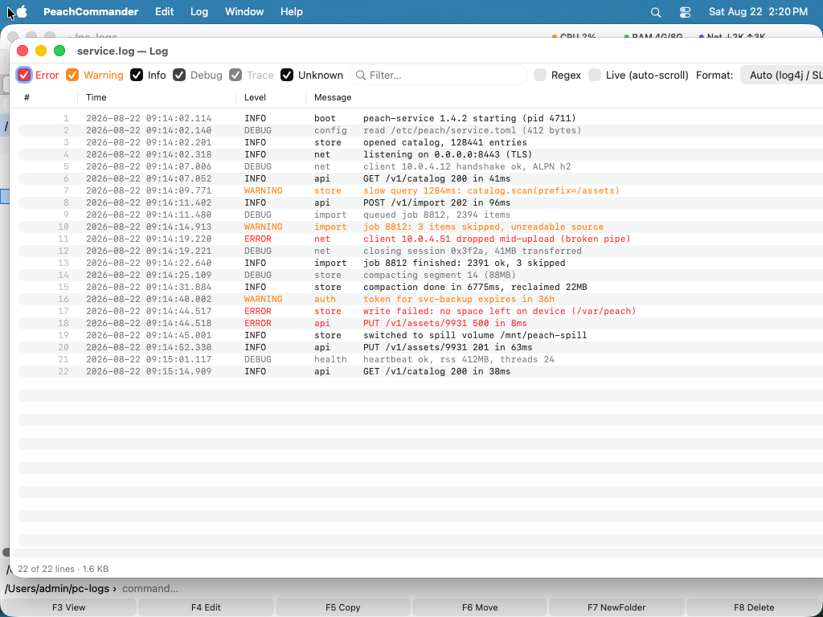Open the Apple menu icon
Screen dimensions: 823x617
pyautogui.click(x=22, y=11)
